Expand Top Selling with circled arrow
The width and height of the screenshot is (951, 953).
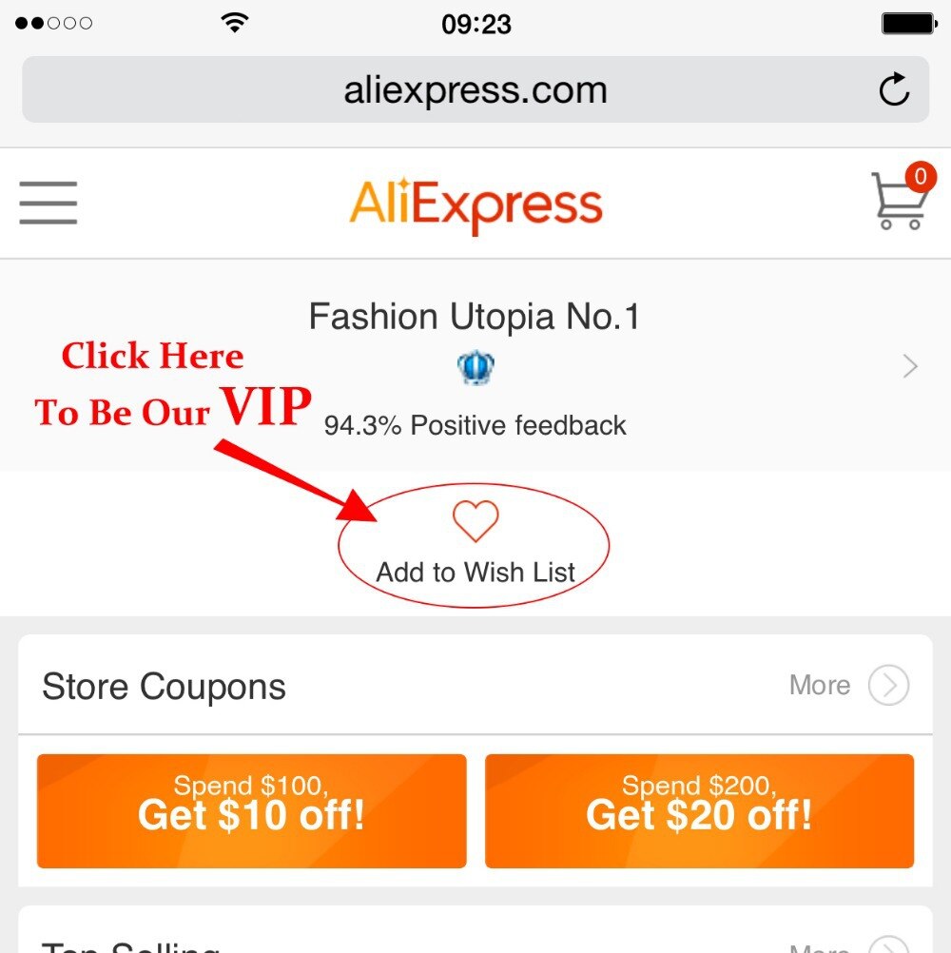(888, 945)
